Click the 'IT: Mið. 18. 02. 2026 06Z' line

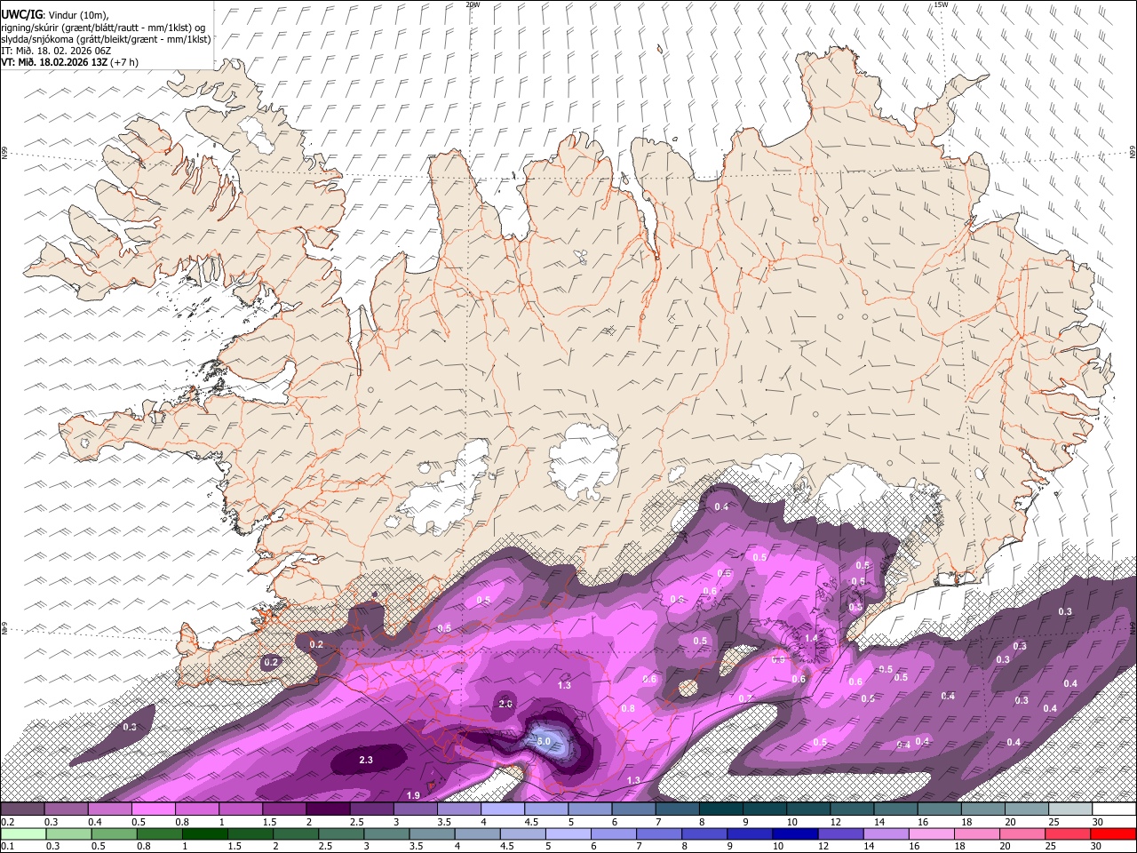click(x=56, y=51)
